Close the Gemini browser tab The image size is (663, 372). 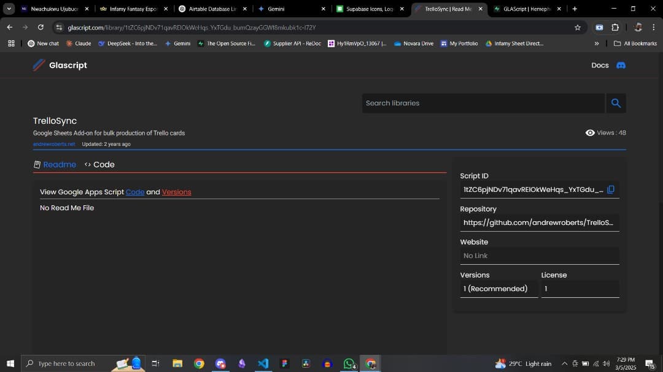coord(324,9)
